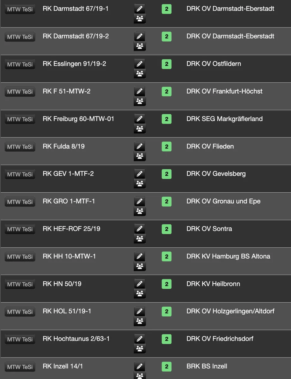Edit RK GEV 1-MTF-2 with pencil icon
291x379 pixels.
[139, 174]
